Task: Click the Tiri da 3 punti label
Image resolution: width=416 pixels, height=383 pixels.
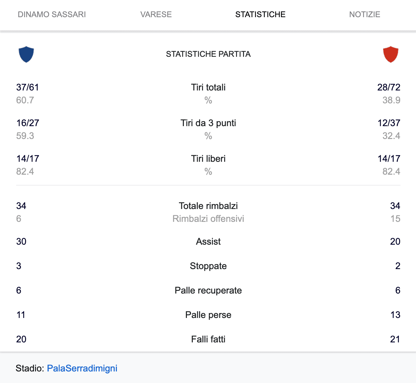Action: tap(208, 123)
